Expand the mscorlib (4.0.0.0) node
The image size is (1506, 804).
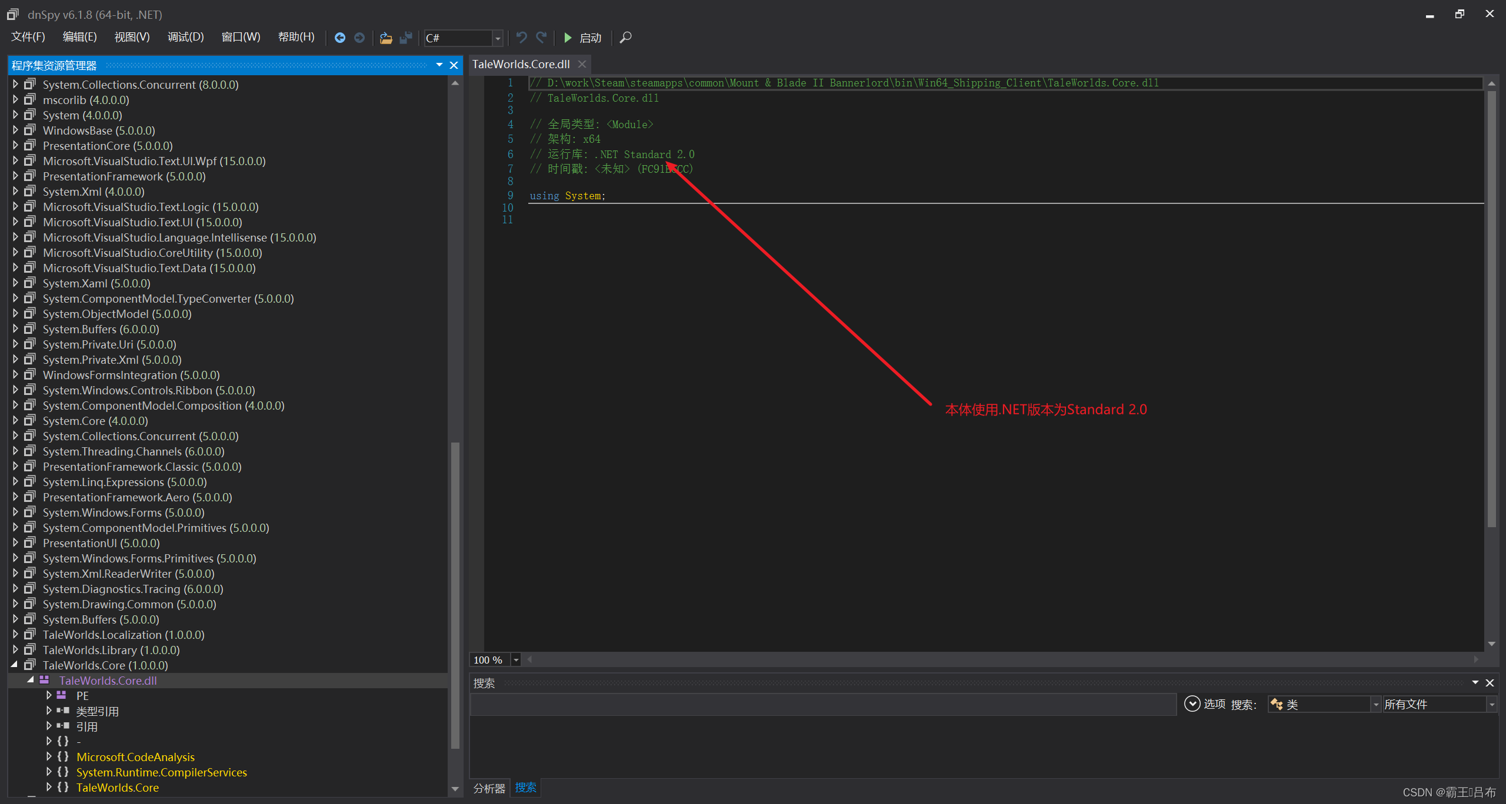point(16,100)
